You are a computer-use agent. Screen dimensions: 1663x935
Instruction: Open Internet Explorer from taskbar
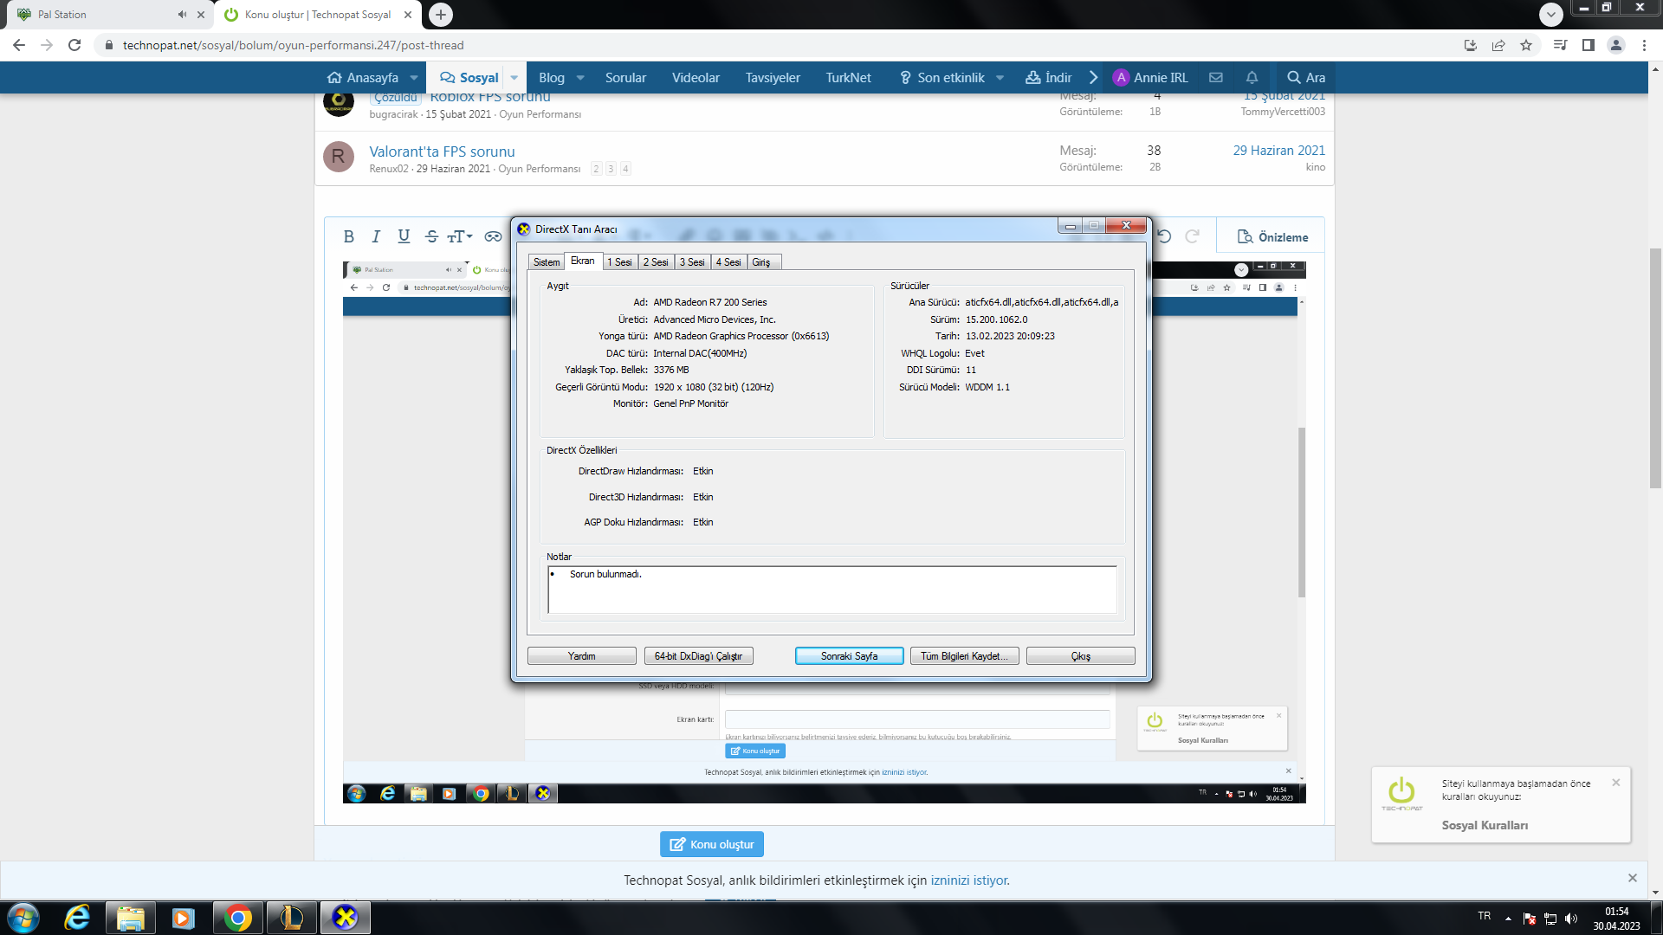[77, 918]
